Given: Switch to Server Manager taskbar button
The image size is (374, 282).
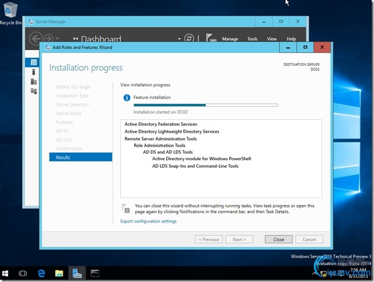Looking at the screenshot, I should pyautogui.click(x=77, y=273).
